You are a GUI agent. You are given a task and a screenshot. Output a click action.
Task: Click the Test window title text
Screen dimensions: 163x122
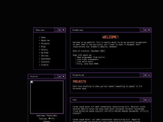click(75, 100)
